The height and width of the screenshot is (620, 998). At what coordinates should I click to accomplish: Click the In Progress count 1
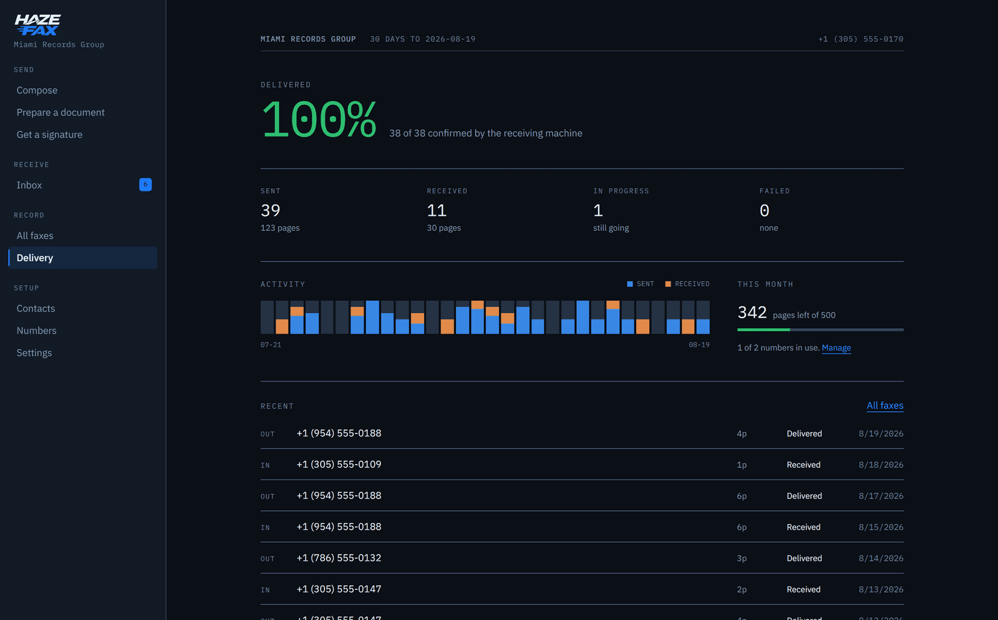pos(598,211)
